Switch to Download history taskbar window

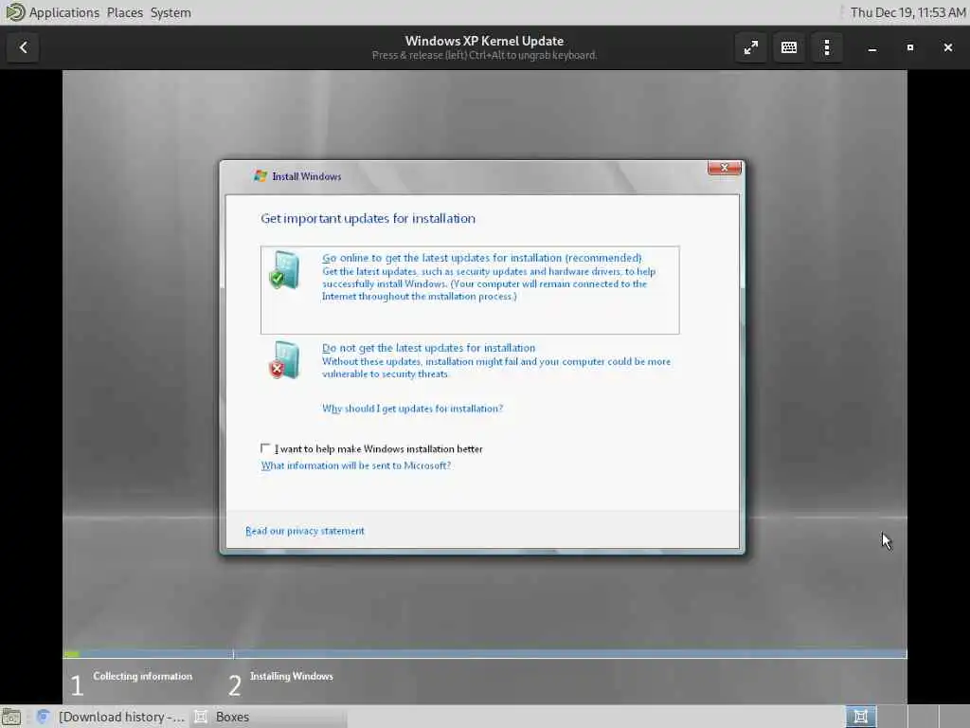[111, 717]
